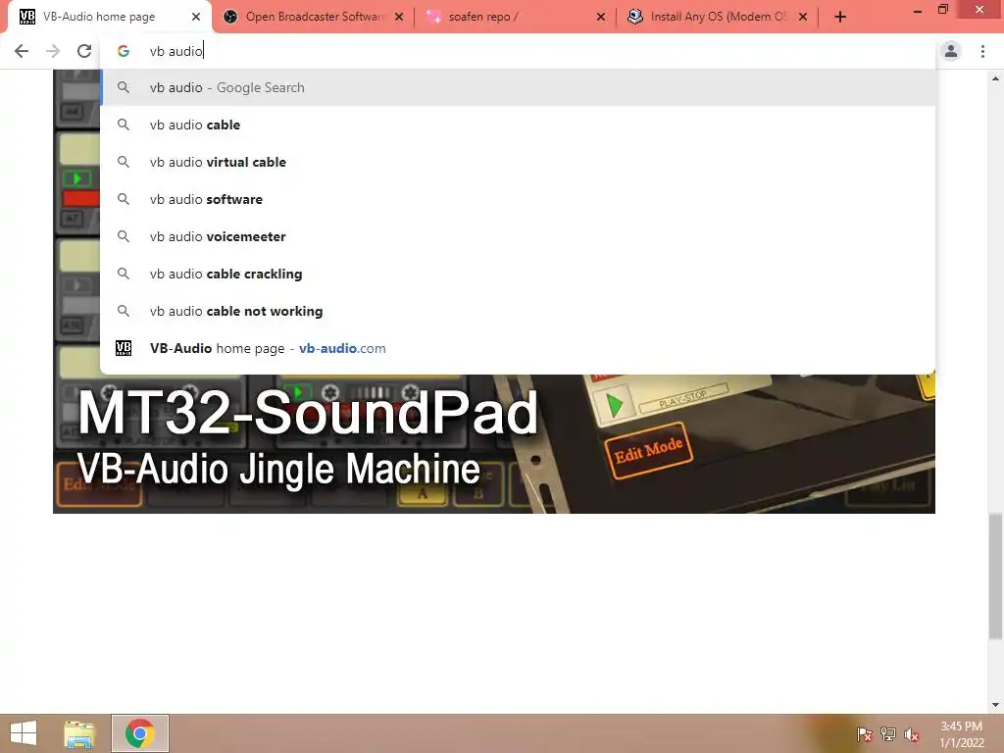Screen dimensions: 1004x753
Task: Open the Action Center flag tray icon
Action: (x=865, y=734)
